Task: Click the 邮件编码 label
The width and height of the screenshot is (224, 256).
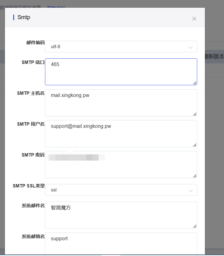Action: (35, 43)
